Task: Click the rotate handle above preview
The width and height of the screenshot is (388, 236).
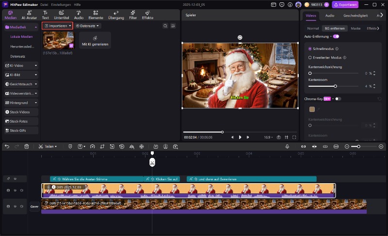Action: pyautogui.click(x=240, y=37)
